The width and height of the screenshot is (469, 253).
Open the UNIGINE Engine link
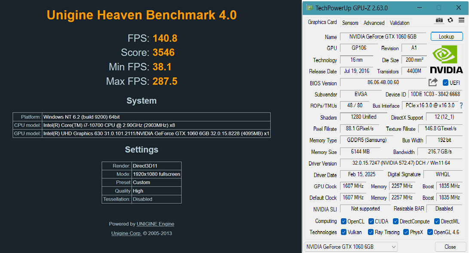pos(155,224)
